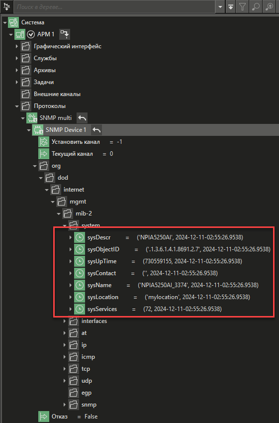Screen dimensions: 279x423
Task: Click the sysContact clock icon
Action: pos(79,273)
